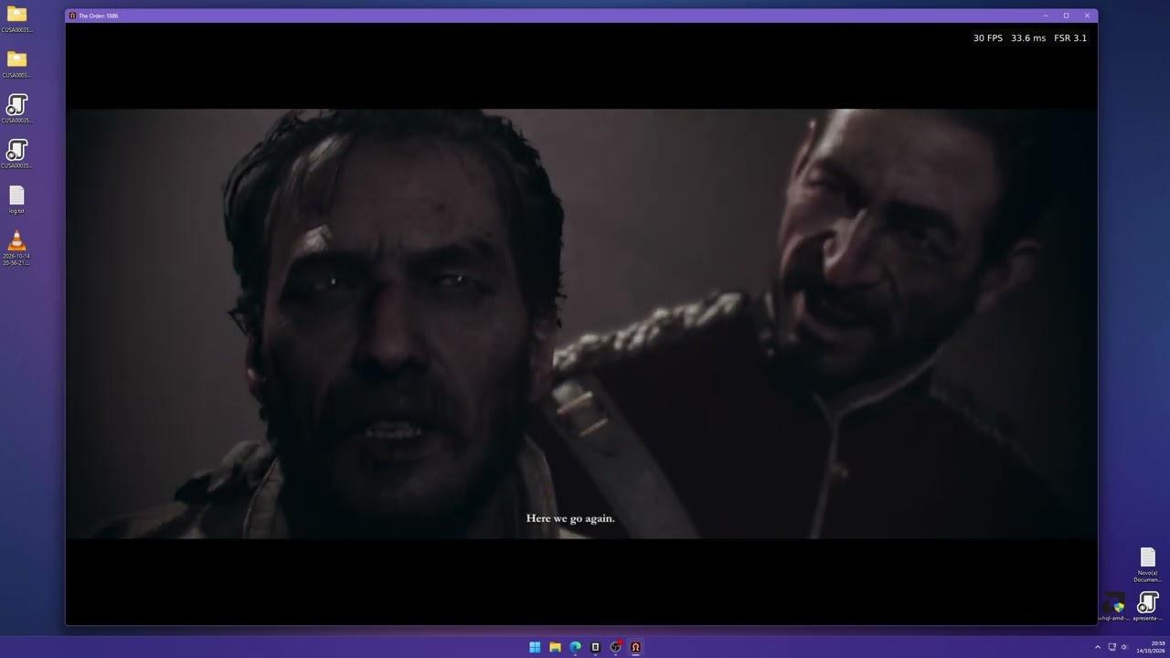The image size is (1170, 658).
Task: Click The Order: 1886 taskbar icon
Action: [635, 647]
